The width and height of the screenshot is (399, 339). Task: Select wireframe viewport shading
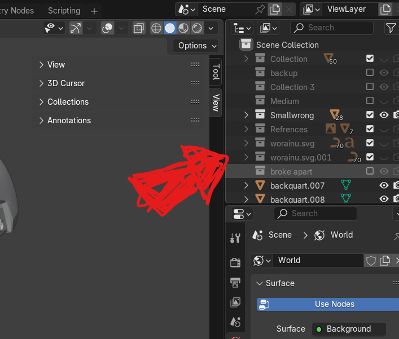(x=156, y=28)
